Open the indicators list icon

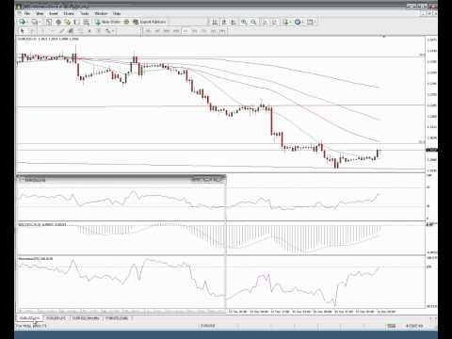coord(285,22)
